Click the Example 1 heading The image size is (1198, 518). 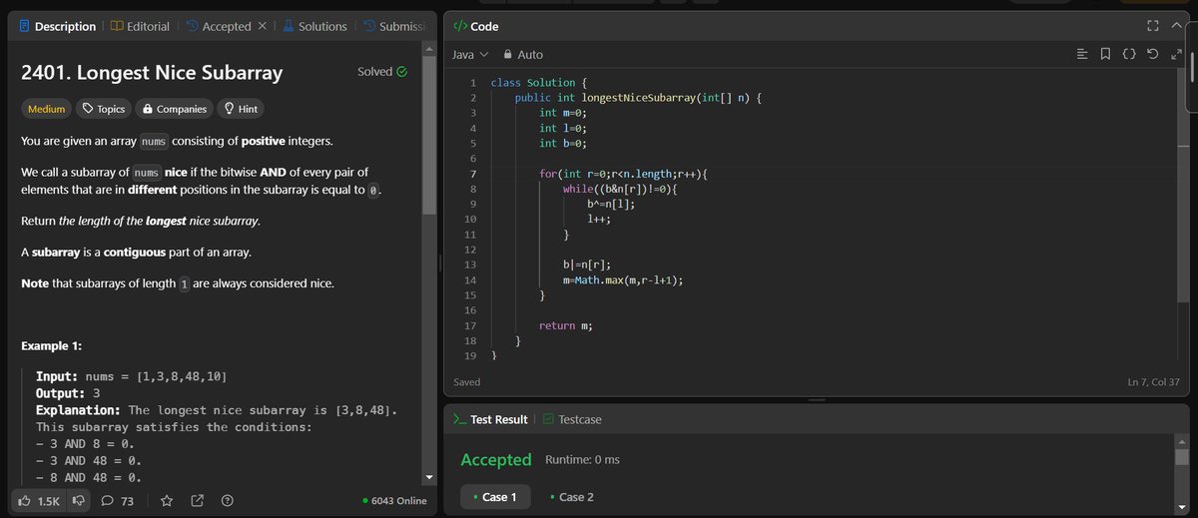[x=50, y=345]
